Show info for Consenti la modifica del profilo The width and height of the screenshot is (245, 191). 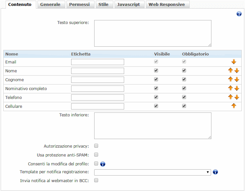coord(103,164)
